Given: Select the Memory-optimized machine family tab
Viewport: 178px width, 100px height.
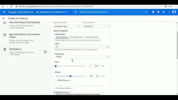Looking at the screenshot, I should click(x=76, y=37).
